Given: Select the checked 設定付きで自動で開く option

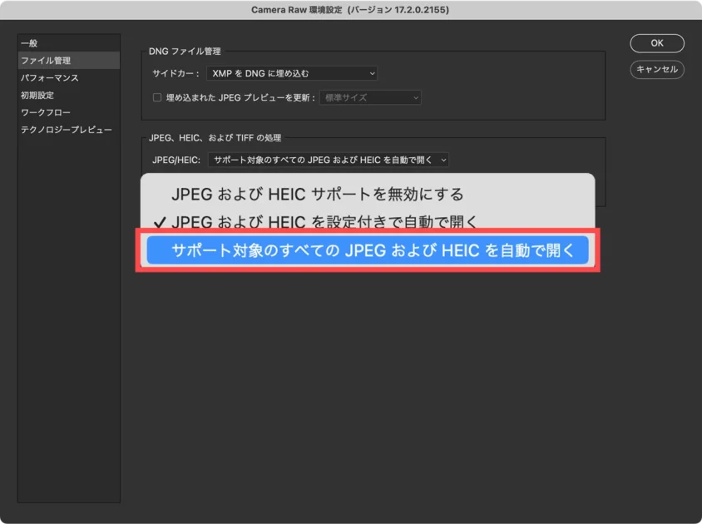Looking at the screenshot, I should (x=324, y=222).
